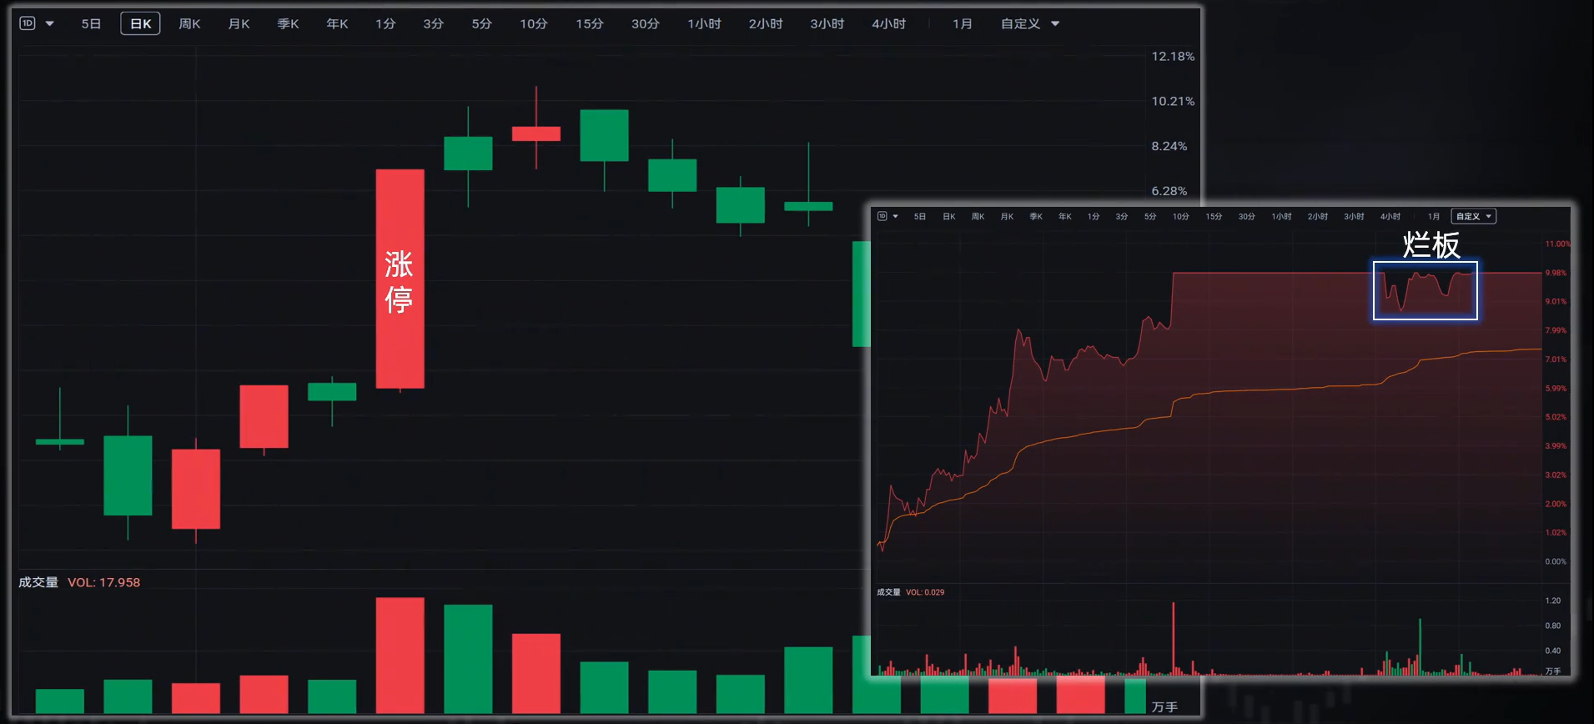Viewport: 1594px width, 724px height.
Task: Click 4小时 interval in main toolbar
Action: click(x=888, y=23)
